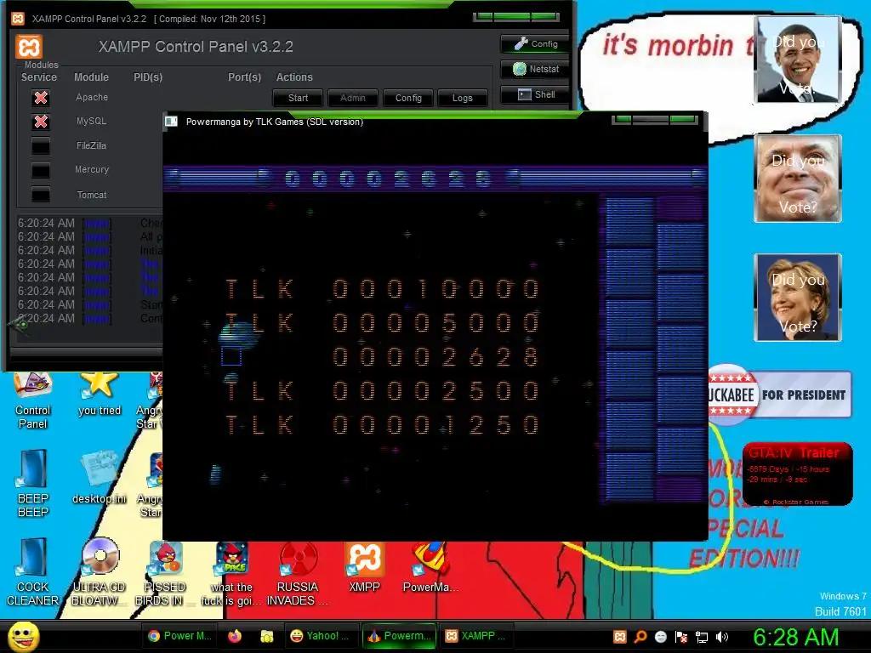Image resolution: width=871 pixels, height=653 pixels.
Task: Switch to the Yahoo! taskbar item
Action: pyautogui.click(x=321, y=636)
